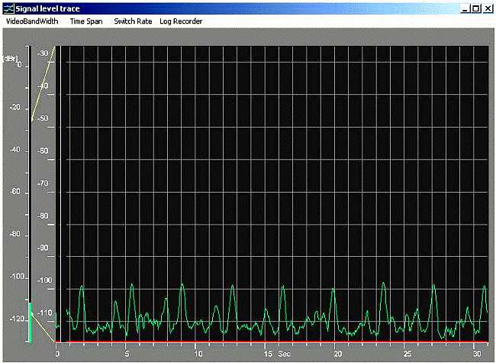Click the green signal level meter bar
Screen dimensions: 496x363
(x=31, y=322)
